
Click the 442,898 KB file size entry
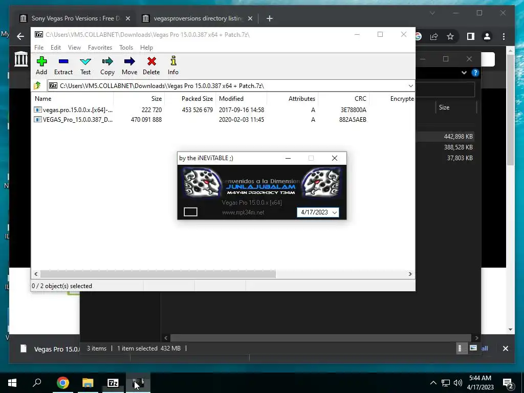[x=458, y=136]
